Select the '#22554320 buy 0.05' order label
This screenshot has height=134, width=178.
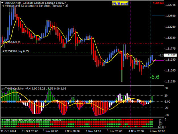tap(16, 51)
